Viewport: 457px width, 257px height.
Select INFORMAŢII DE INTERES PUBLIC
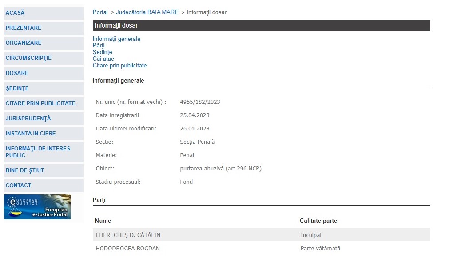pos(38,152)
